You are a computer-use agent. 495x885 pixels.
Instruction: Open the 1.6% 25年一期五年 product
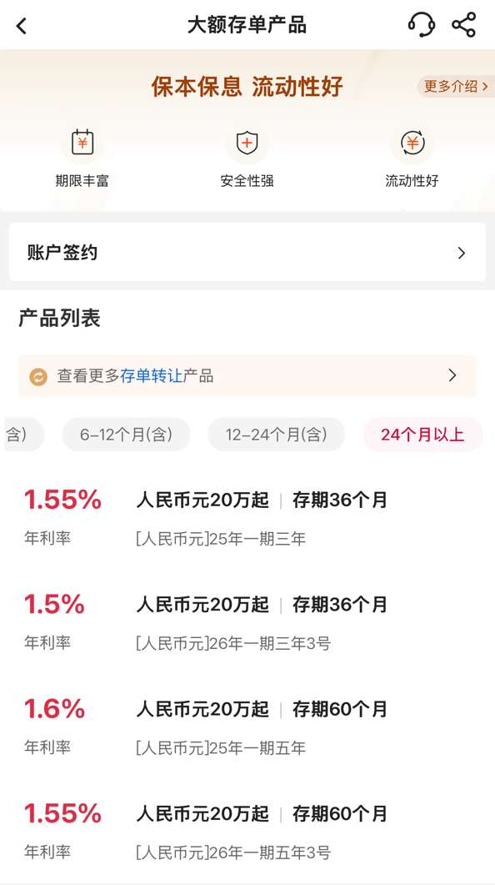pos(247,728)
